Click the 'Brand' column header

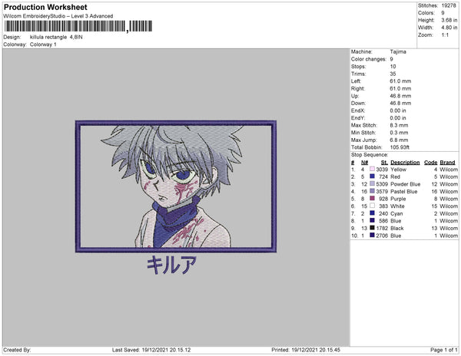coord(447,163)
